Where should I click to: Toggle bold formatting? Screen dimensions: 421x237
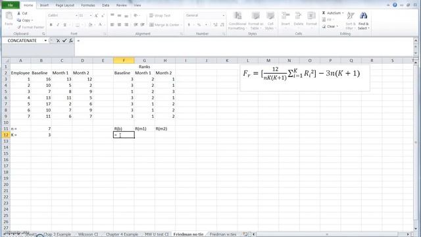51,25
